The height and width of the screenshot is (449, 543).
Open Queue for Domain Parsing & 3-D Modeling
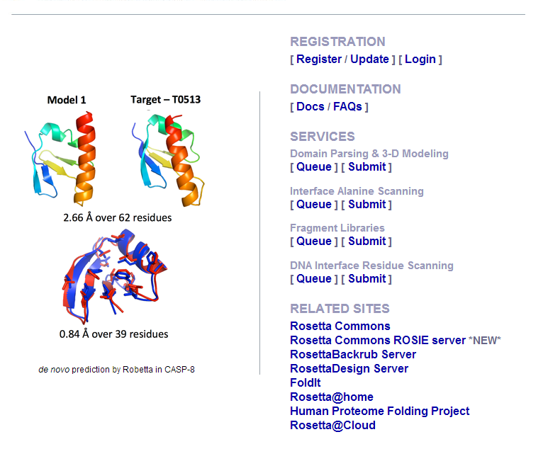tap(313, 167)
